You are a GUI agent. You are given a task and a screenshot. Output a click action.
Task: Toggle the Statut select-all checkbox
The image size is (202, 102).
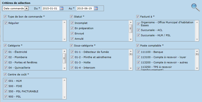point(71,17)
